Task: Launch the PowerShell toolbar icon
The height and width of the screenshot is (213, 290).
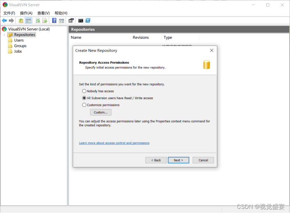Action: pyautogui.click(x=88, y=21)
